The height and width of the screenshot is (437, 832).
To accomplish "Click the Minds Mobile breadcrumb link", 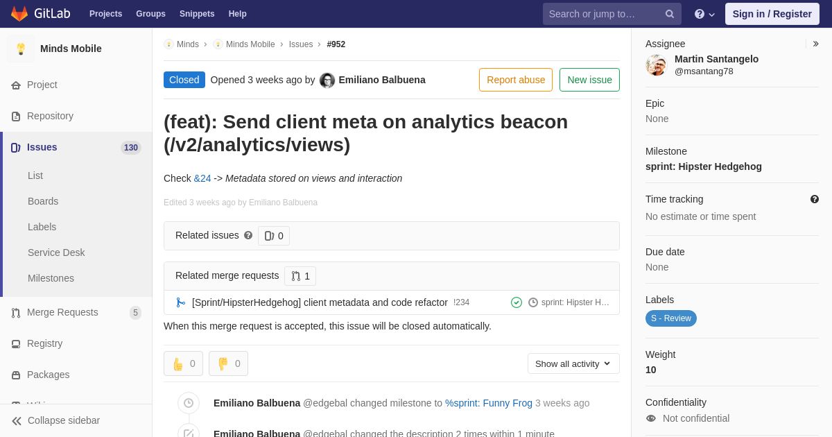I will click(x=250, y=44).
